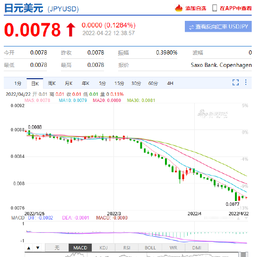Click the swap arrows on USDJPY button
This screenshot has height=257, width=260.
(191, 27)
